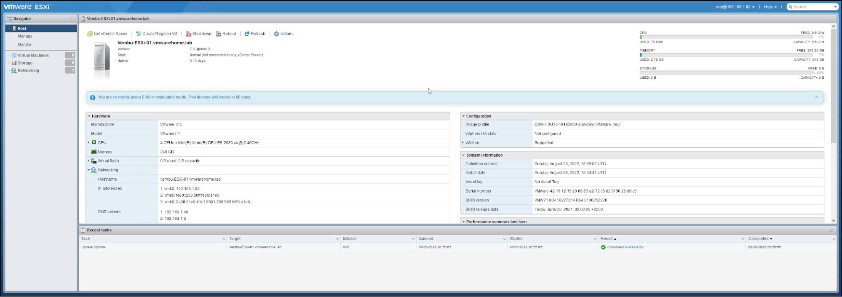Viewport: 842px width, 297px height.
Task: Click the host server thumbnail image
Action: (102, 60)
